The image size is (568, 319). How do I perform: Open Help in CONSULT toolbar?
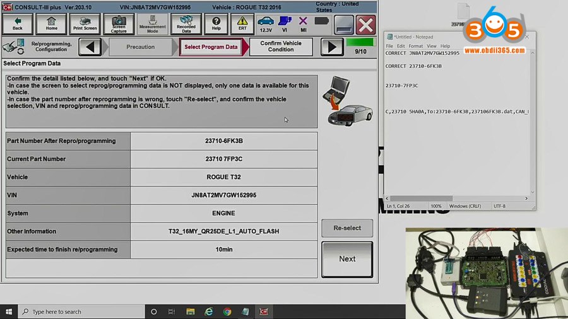216,24
